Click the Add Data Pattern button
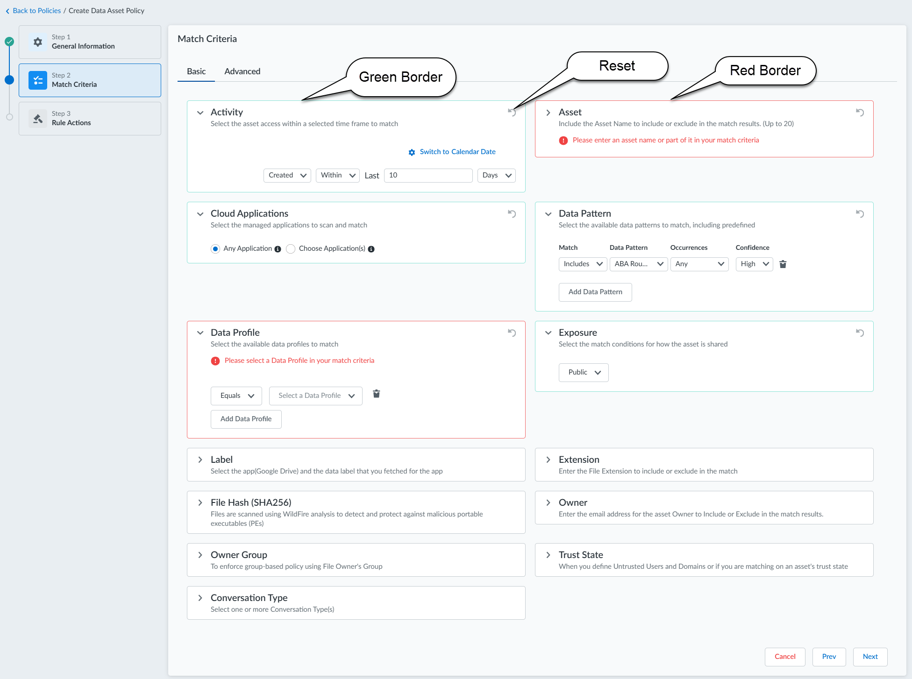Screen dimensions: 912x679 click(x=595, y=292)
